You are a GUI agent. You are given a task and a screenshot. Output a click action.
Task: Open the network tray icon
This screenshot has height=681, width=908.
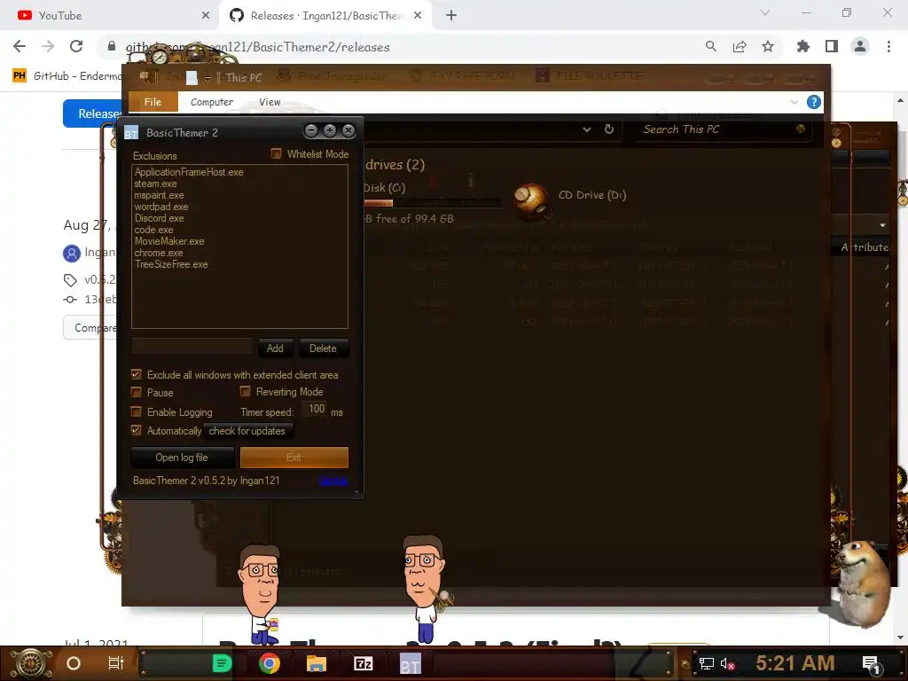pyautogui.click(x=706, y=663)
